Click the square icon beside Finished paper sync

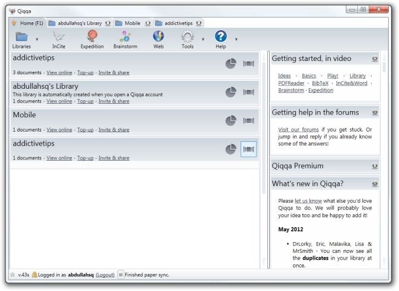(121, 275)
